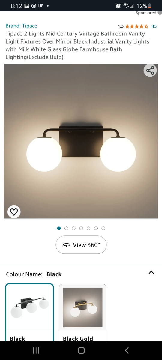The height and width of the screenshot is (360, 162).
Task: Collapse the Colour Name section chevron
Action: 151,272
